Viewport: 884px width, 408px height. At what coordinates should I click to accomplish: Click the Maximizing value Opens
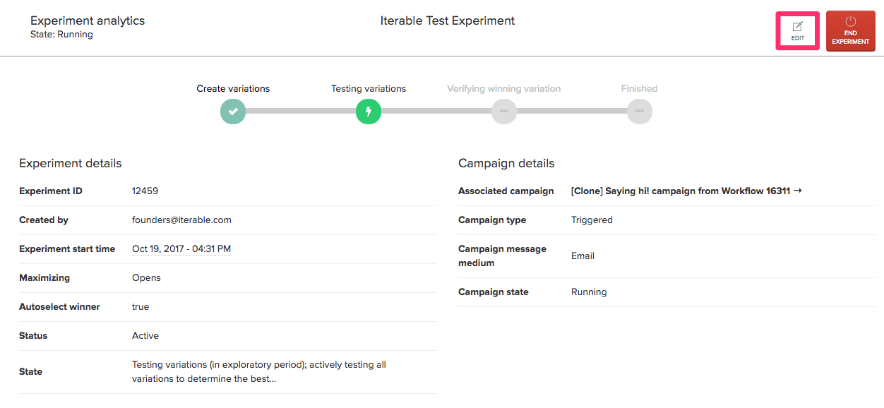coord(146,277)
